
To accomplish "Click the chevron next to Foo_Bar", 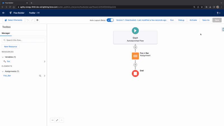I will [45, 76].
